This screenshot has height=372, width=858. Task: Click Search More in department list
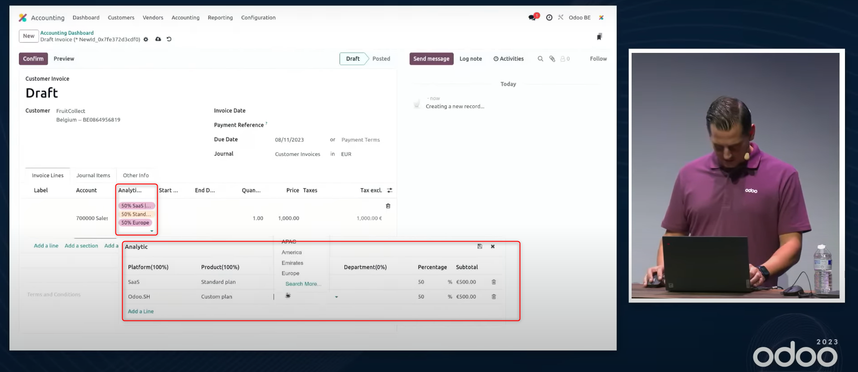click(x=303, y=284)
